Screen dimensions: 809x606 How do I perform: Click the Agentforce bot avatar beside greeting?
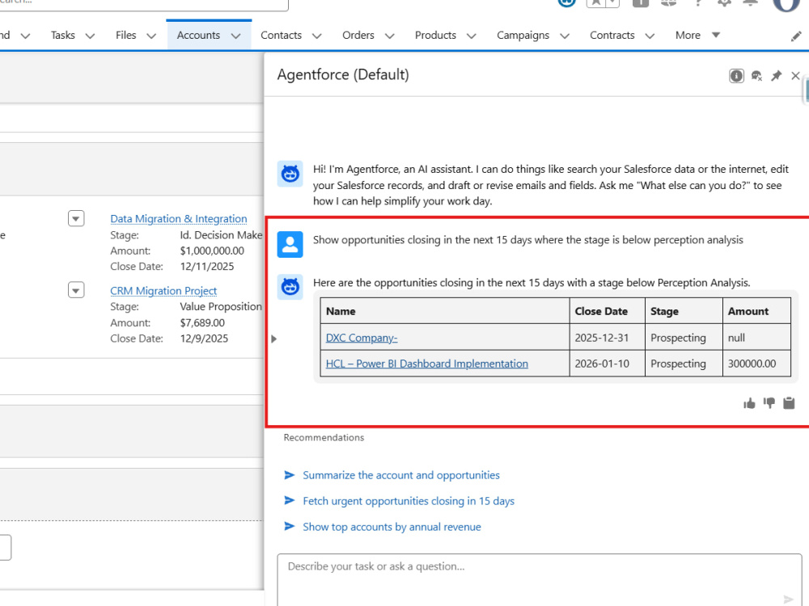pyautogui.click(x=290, y=174)
